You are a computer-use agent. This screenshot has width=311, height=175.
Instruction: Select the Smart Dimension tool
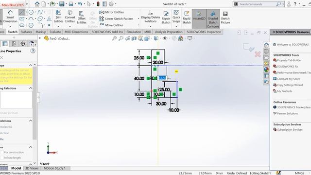10,17
